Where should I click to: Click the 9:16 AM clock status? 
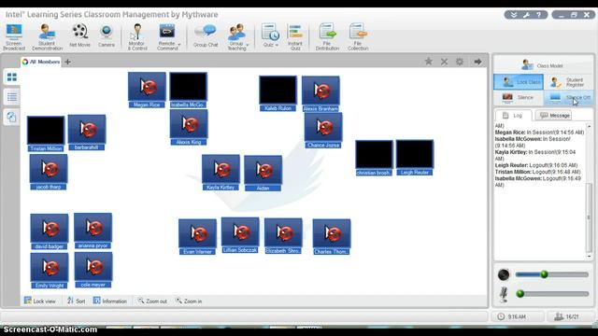(517, 316)
